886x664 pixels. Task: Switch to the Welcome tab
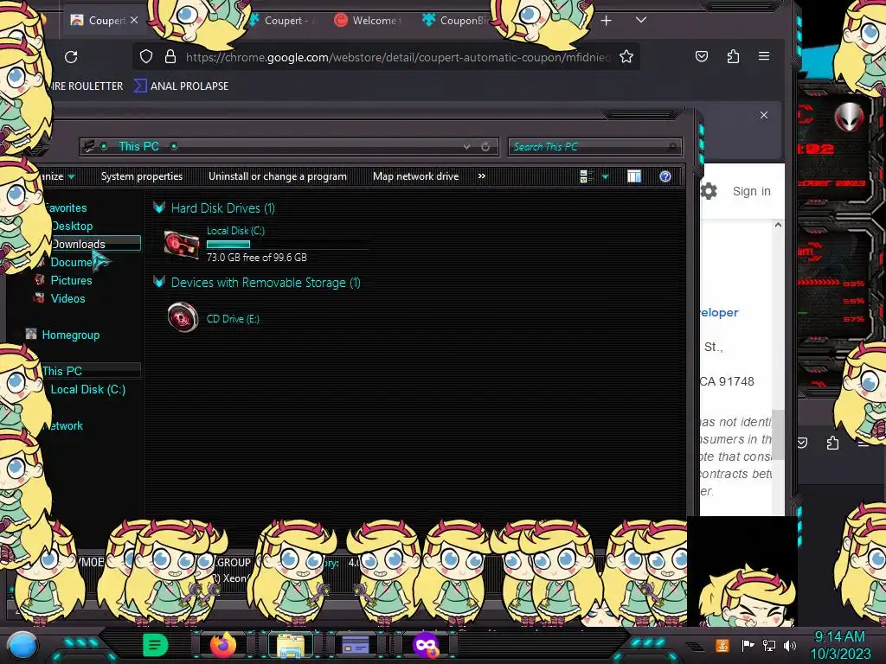click(x=368, y=21)
